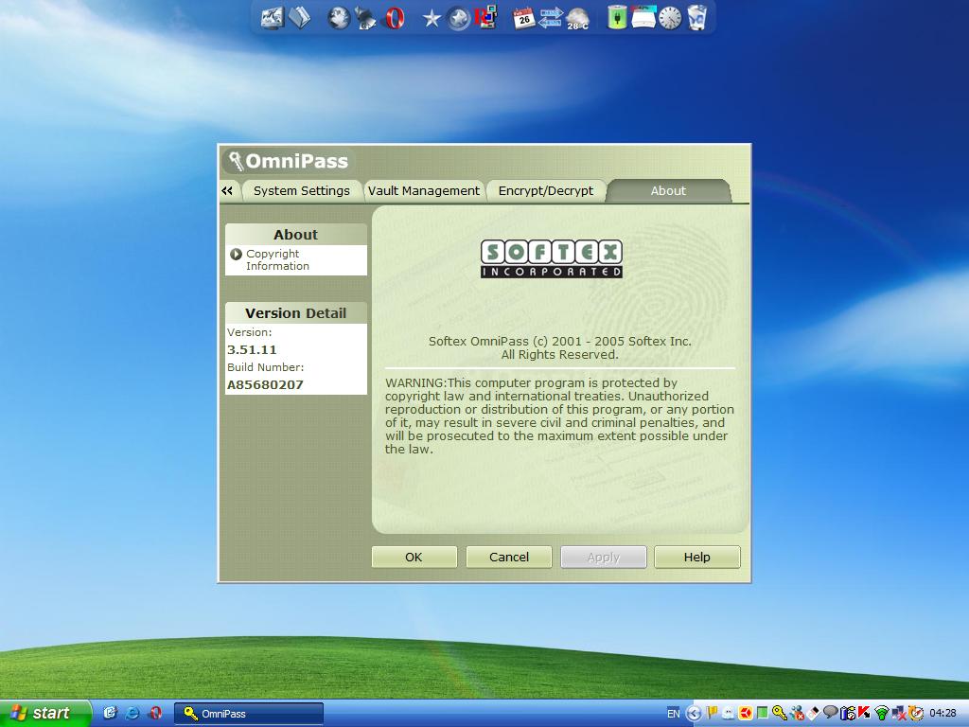This screenshot has width=969, height=727.
Task: Open the red R computer icon in the dock
Action: [x=485, y=18]
